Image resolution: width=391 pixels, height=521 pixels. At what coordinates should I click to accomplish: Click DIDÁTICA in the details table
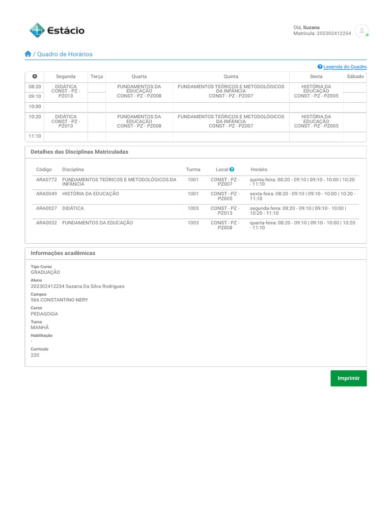73,208
